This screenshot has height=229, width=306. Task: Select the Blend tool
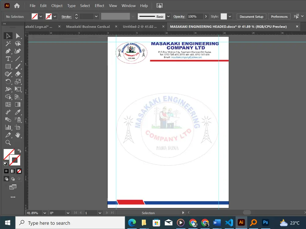[8, 120]
